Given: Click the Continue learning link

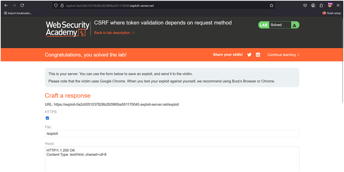Looking at the screenshot, I should (283, 55).
